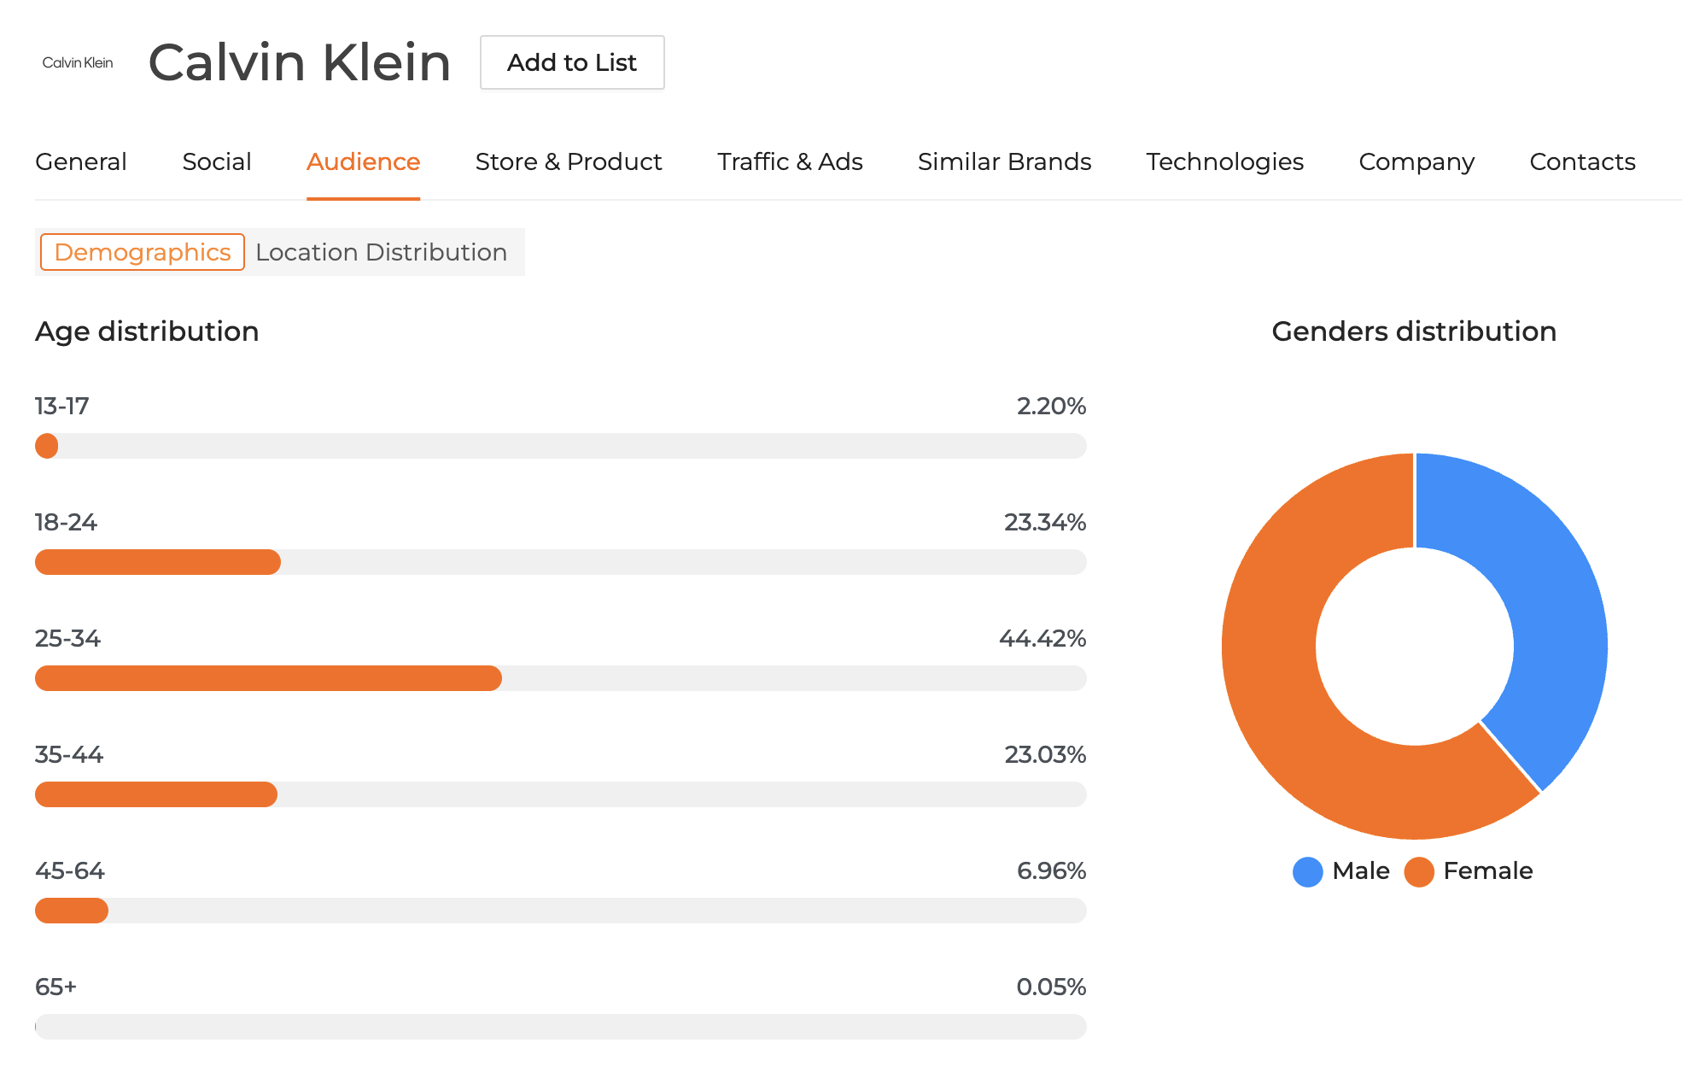Screen dimensions: 1682x1078
Task: Click the Calvin Klein page title
Action: [300, 62]
